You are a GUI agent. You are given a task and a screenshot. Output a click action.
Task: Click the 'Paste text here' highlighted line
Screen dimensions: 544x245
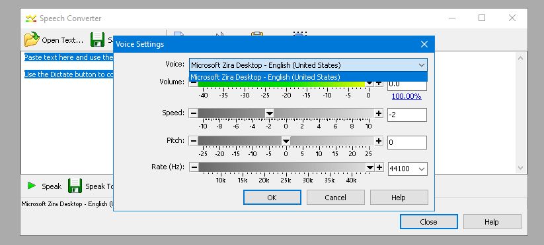click(x=69, y=57)
